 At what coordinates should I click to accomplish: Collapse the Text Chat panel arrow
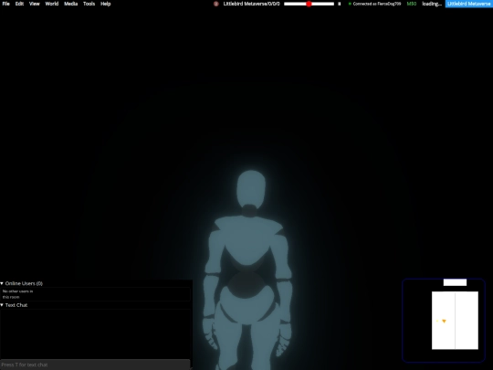point(2,305)
